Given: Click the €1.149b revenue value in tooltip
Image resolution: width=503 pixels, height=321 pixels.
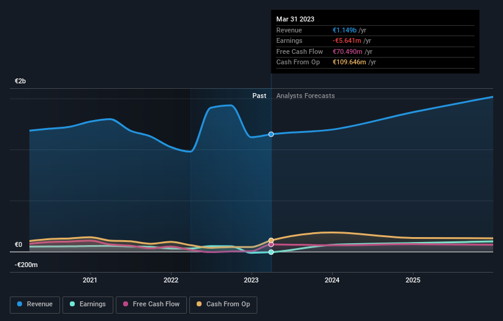Looking at the screenshot, I should pyautogui.click(x=344, y=30).
